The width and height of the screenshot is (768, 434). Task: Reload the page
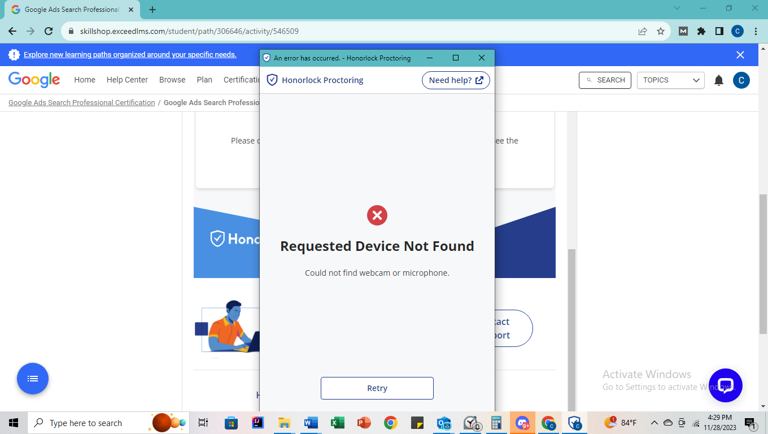pos(49,31)
